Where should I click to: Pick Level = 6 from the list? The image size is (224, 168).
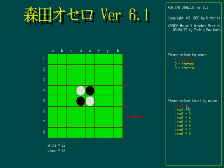point(182,126)
